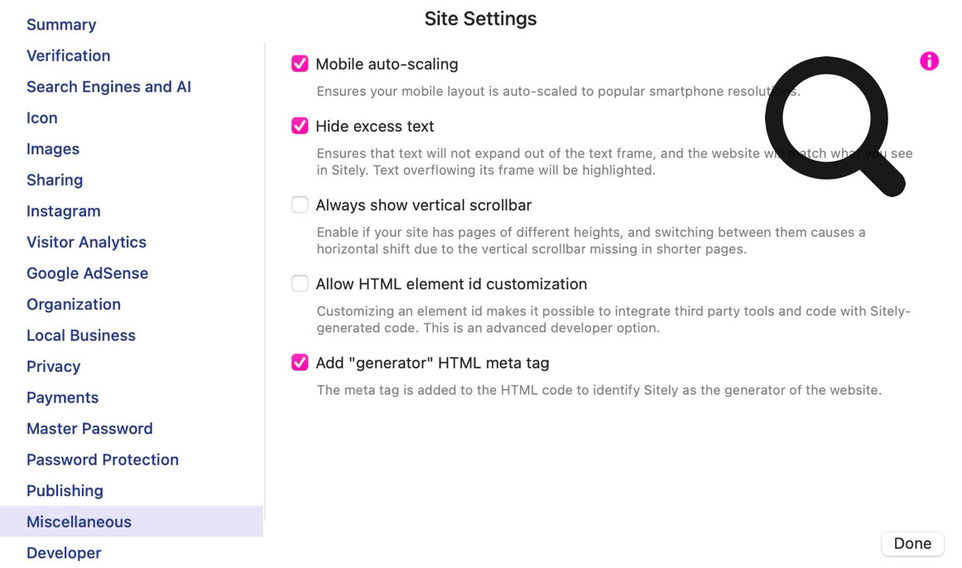Open Master Password settings
Image resolution: width=962 pixels, height=568 pixels.
click(89, 428)
